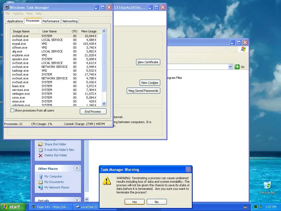The height and width of the screenshot is (211, 281).
Task: Select the Processes tab
Action: pyautogui.click(x=33, y=21)
